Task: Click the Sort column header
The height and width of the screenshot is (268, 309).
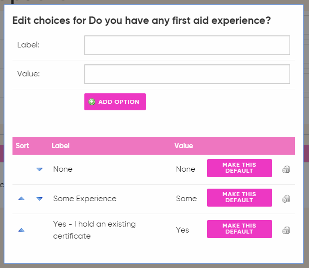Action: tap(22, 146)
